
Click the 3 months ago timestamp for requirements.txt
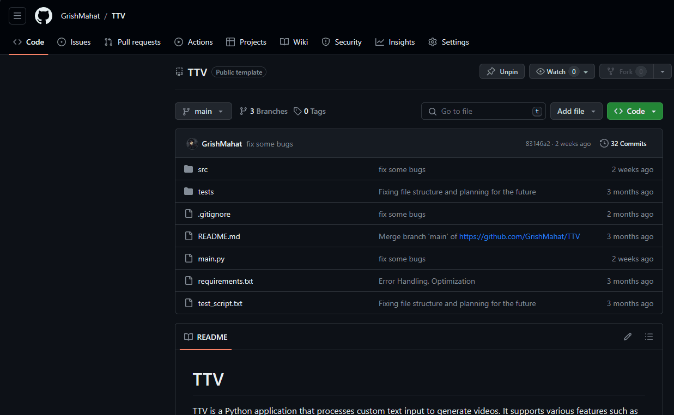click(x=630, y=281)
